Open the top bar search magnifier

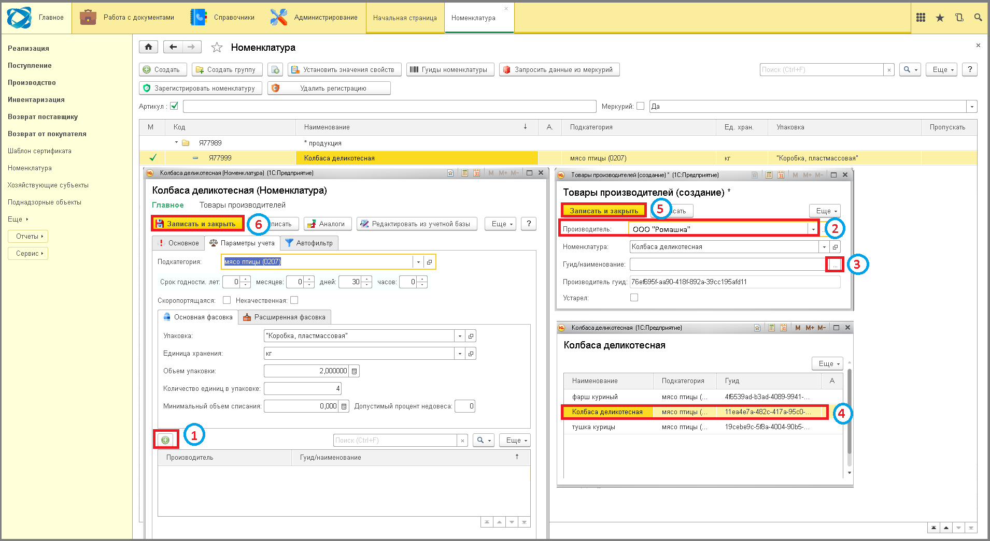pos(978,18)
